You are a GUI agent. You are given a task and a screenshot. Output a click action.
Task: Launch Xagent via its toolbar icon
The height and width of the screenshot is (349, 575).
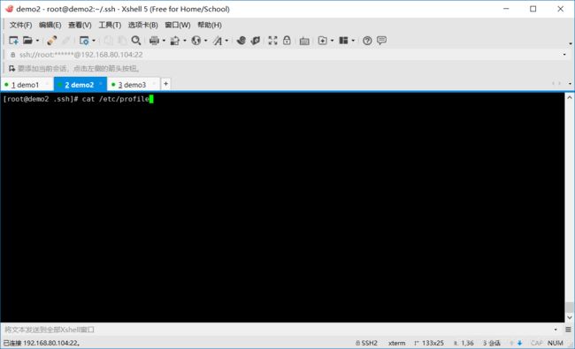(256, 41)
